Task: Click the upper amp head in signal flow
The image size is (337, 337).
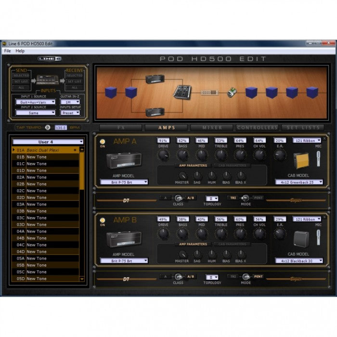Action: tap(155, 79)
